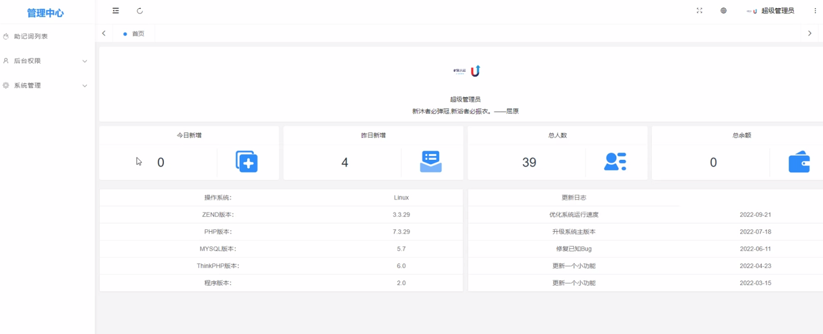The width and height of the screenshot is (823, 334).
Task: Click the blue add icon in 今日新增 card
Action: tap(247, 162)
